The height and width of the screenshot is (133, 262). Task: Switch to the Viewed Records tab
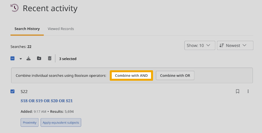click(x=61, y=29)
